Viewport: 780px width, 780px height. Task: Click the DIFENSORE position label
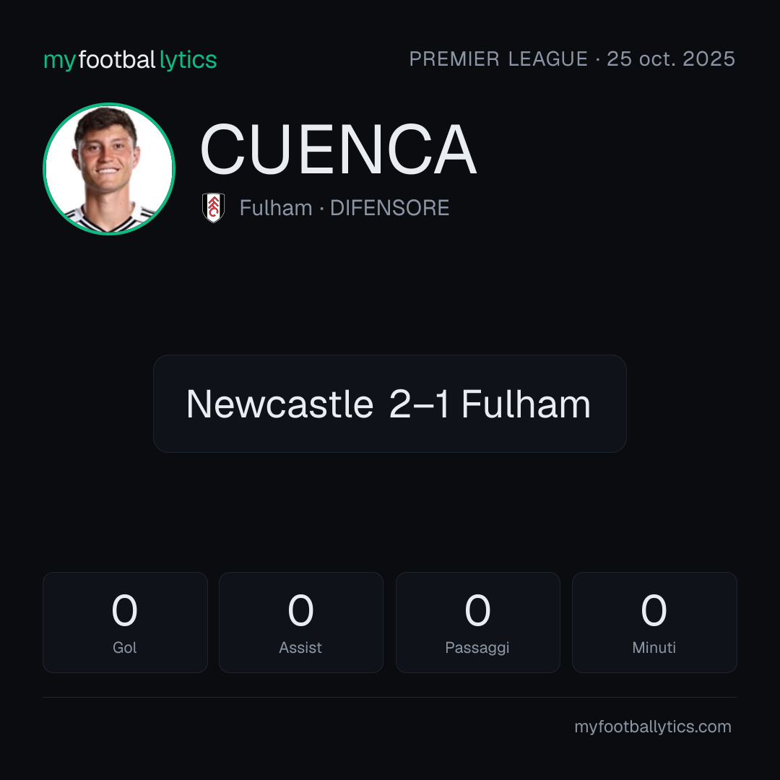[389, 208]
